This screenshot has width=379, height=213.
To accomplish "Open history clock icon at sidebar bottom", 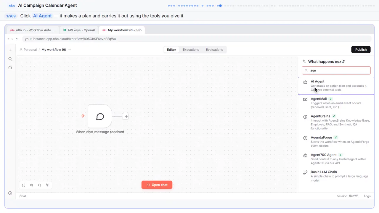I will pos(10,193).
